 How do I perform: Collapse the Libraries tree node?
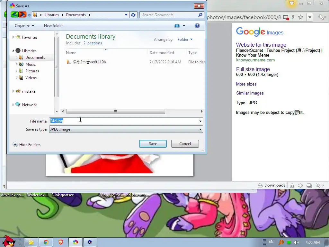(13, 50)
